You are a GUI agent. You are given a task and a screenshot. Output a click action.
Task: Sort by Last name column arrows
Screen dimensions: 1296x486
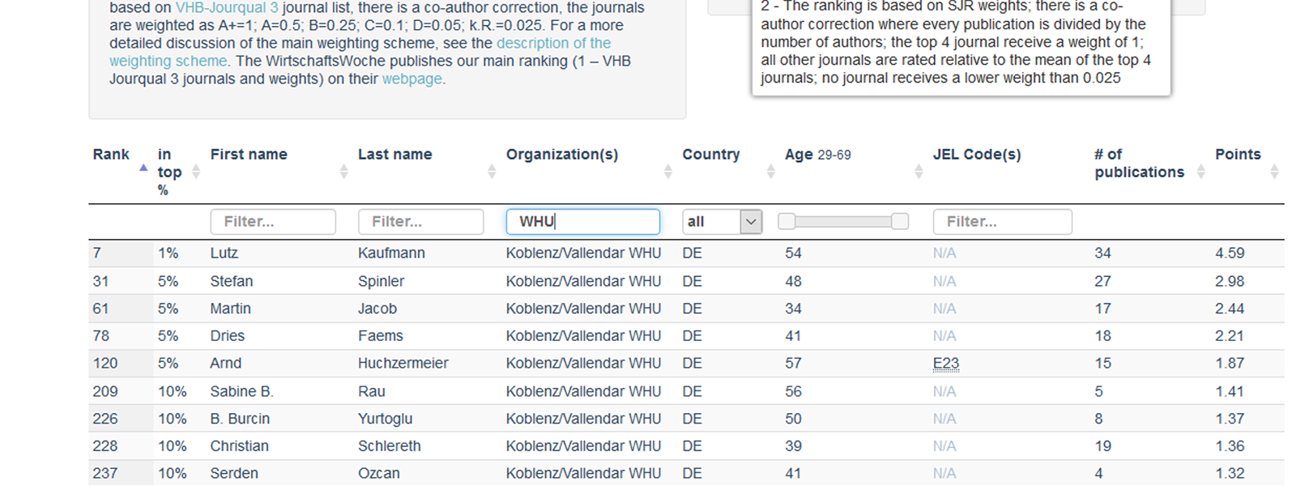coord(492,172)
